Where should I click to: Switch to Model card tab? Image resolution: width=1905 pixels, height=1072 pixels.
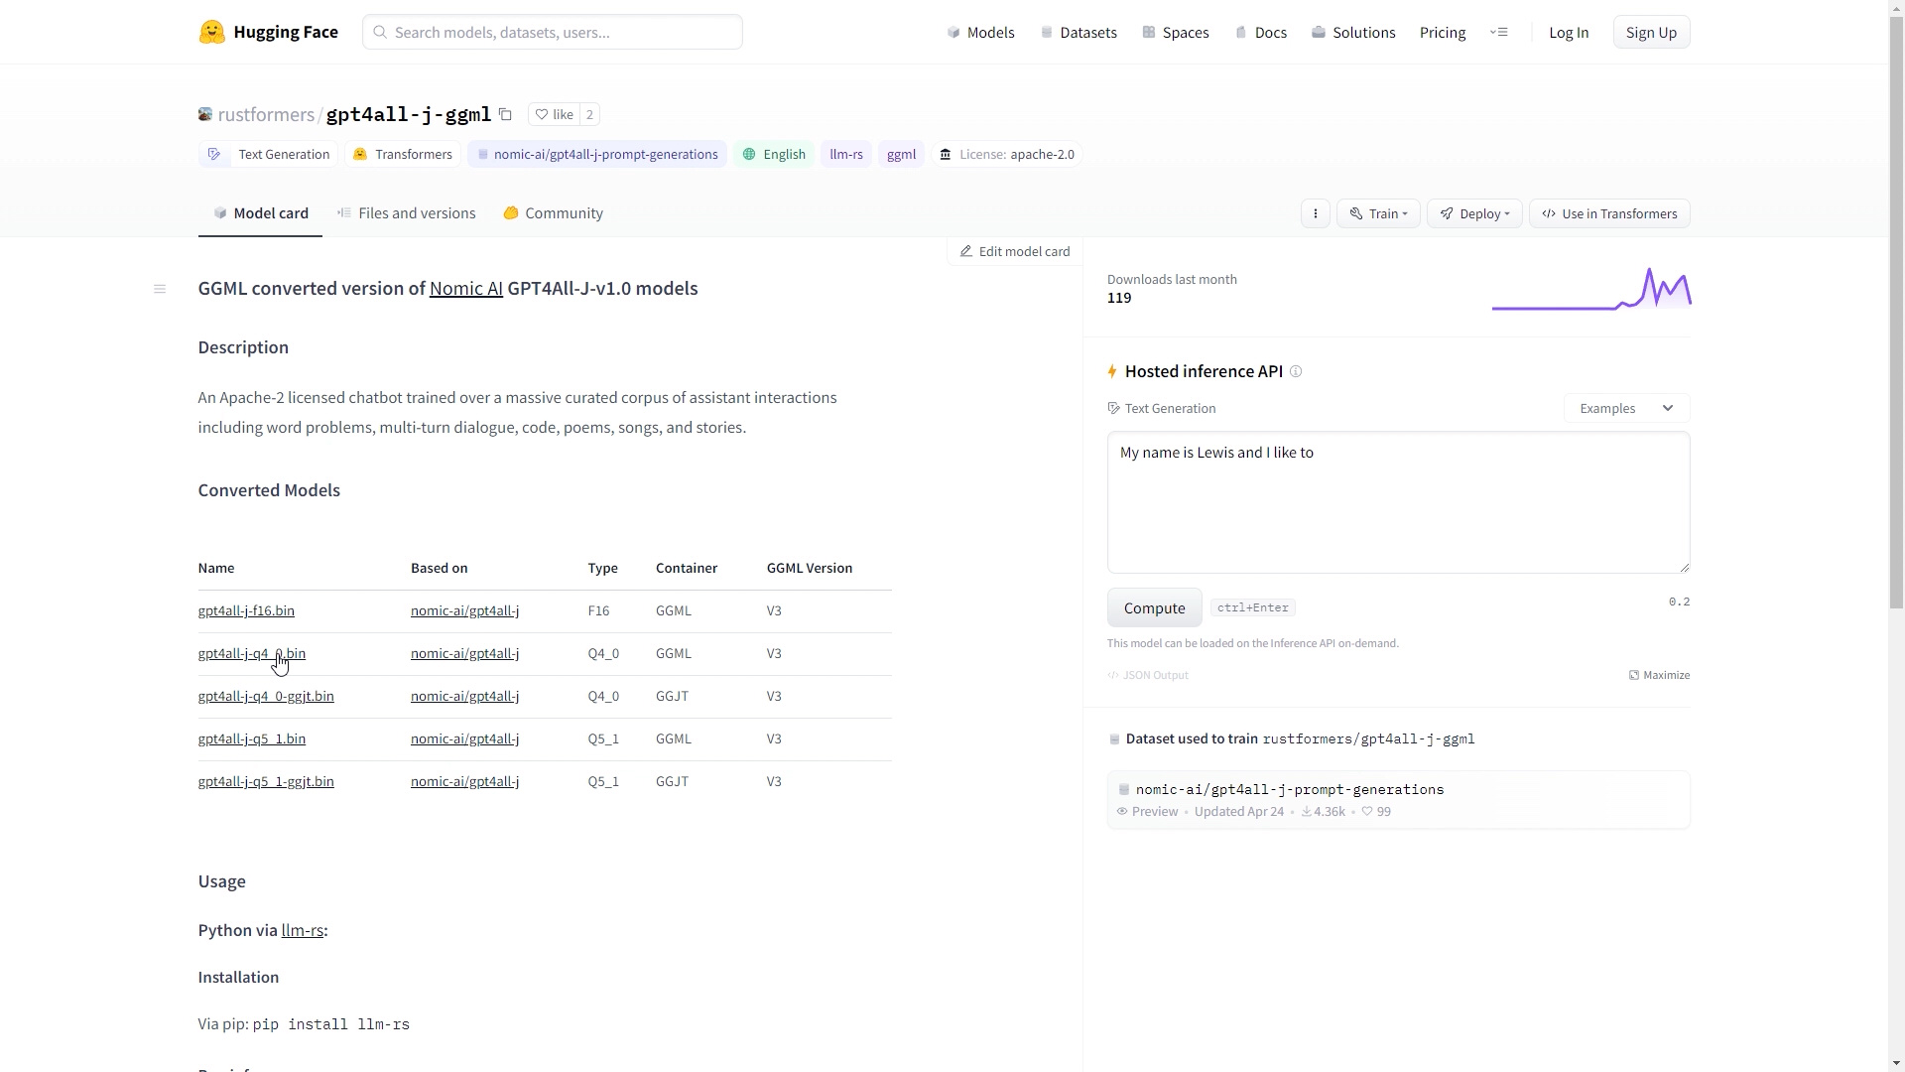tap(260, 213)
